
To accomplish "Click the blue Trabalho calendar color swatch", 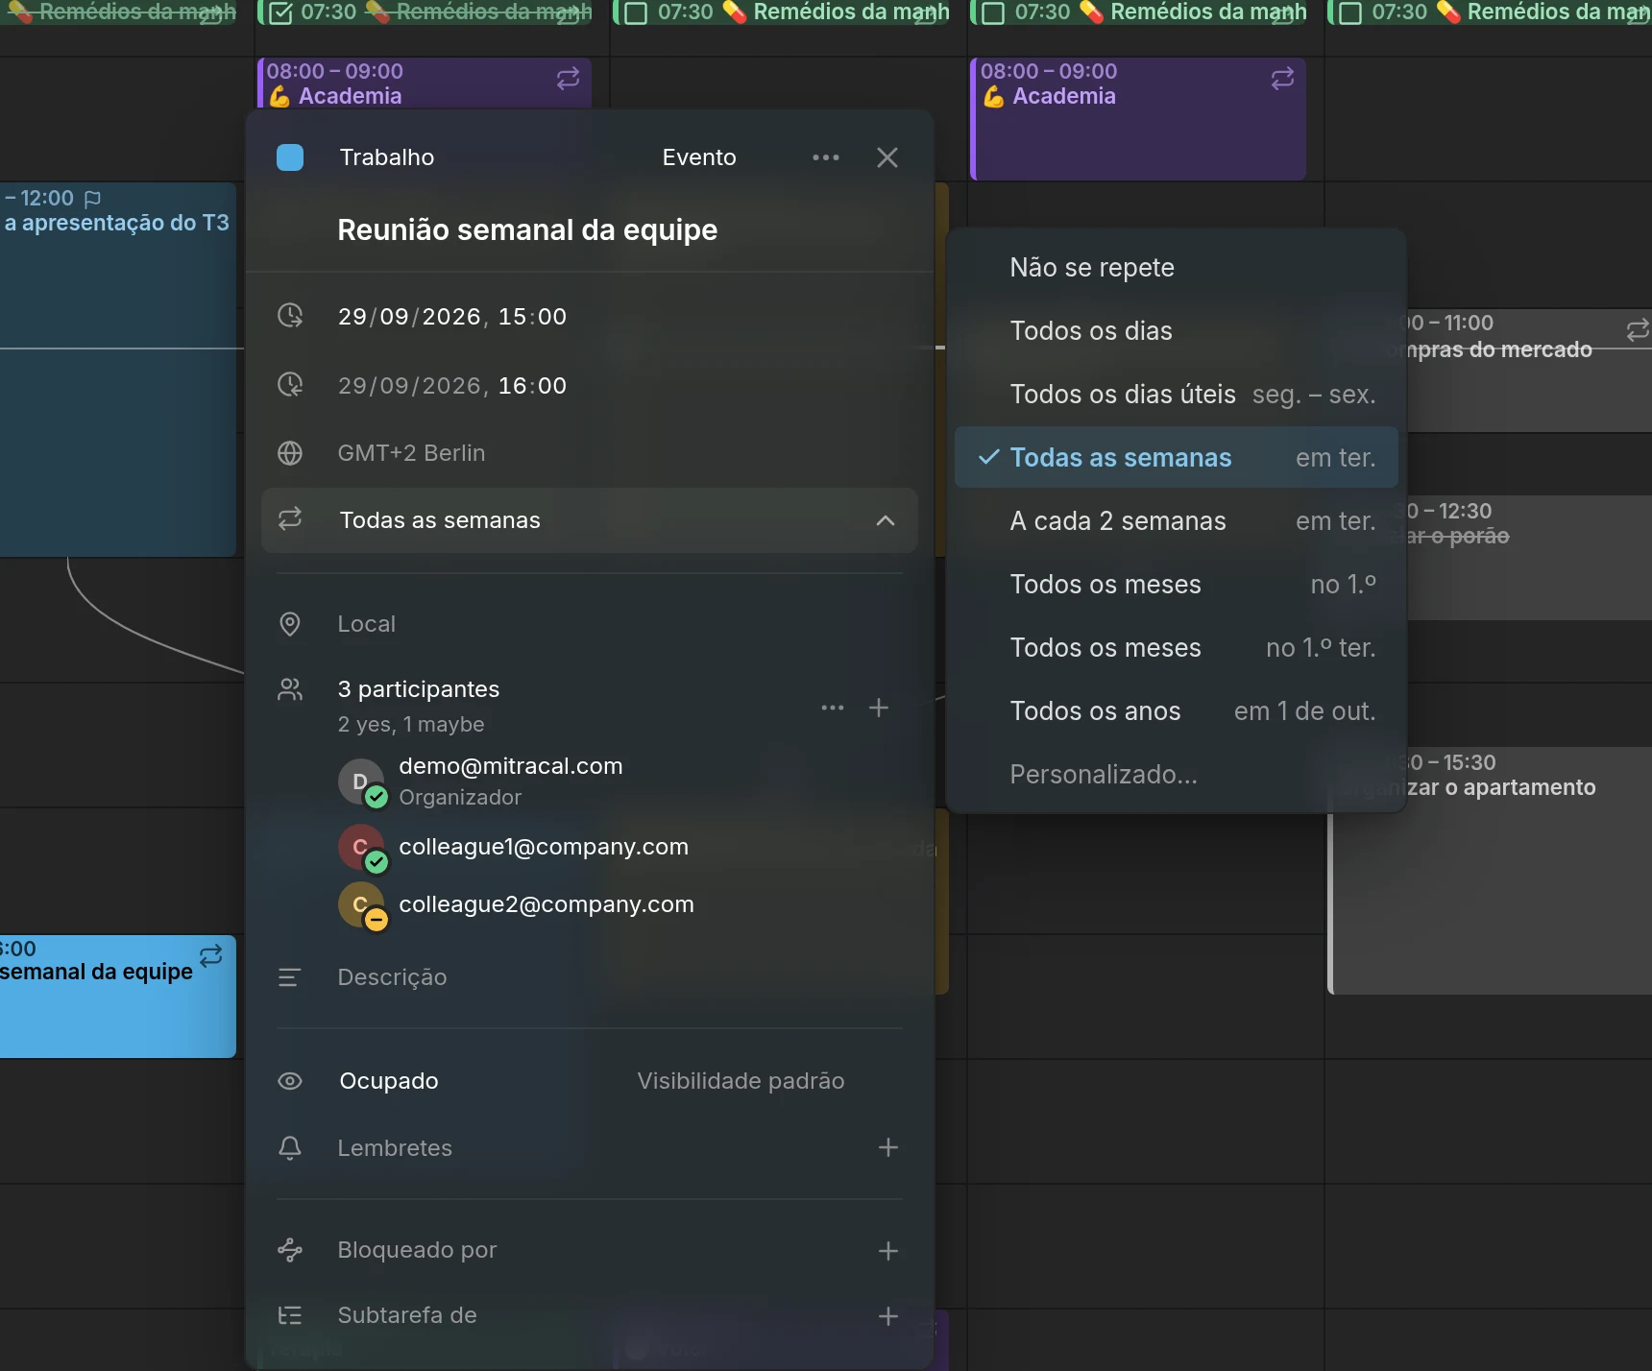I will 290,157.
